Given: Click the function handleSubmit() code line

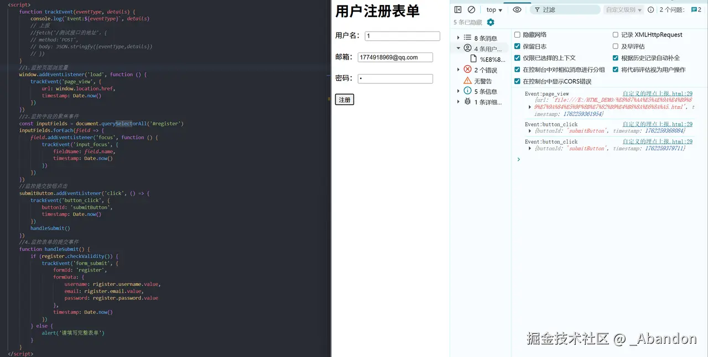Looking at the screenshot, I should click(x=55, y=249).
